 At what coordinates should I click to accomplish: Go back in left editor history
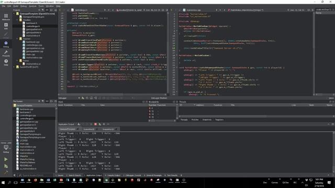pyautogui.click(x=60, y=10)
